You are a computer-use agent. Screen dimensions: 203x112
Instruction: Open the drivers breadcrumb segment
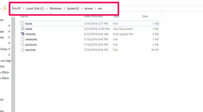click(x=89, y=8)
